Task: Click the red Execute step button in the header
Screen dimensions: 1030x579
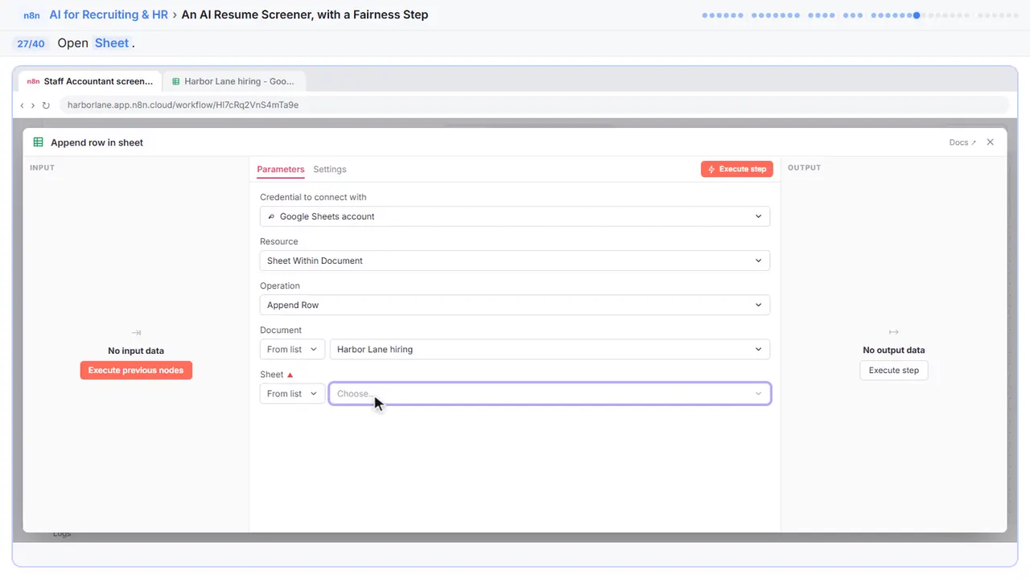Action: 737,169
